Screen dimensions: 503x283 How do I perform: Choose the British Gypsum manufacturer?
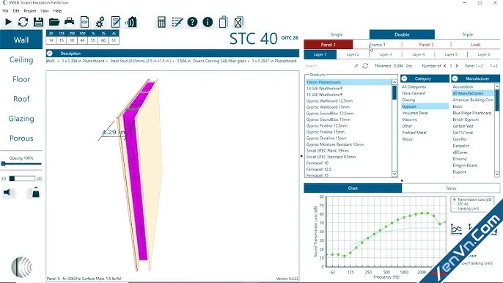pos(466,120)
